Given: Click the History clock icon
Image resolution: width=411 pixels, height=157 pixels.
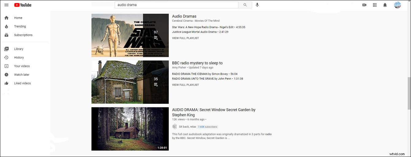Looking at the screenshot, I should coord(6,58).
